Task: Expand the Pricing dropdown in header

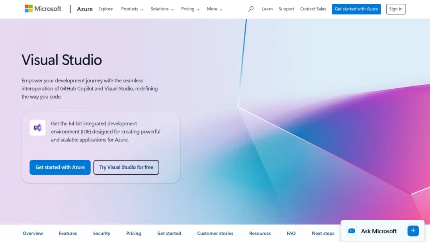Action: (190, 9)
